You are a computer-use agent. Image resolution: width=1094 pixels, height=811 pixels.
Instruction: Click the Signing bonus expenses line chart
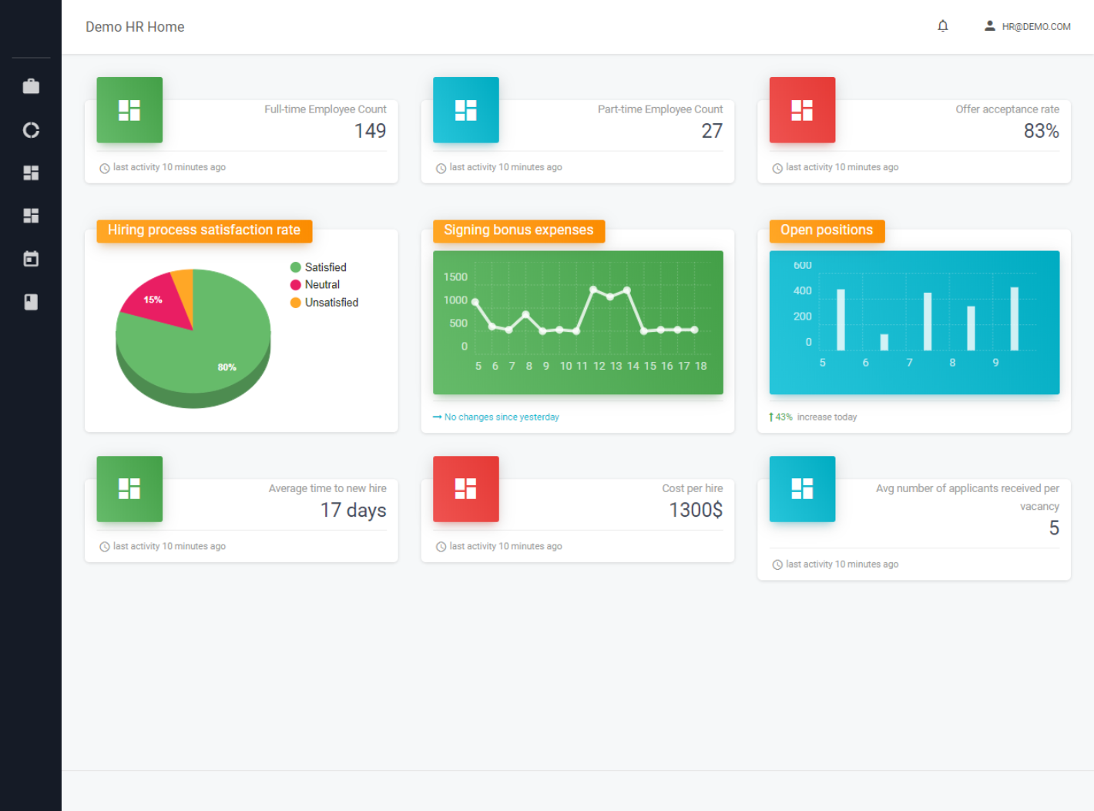578,323
